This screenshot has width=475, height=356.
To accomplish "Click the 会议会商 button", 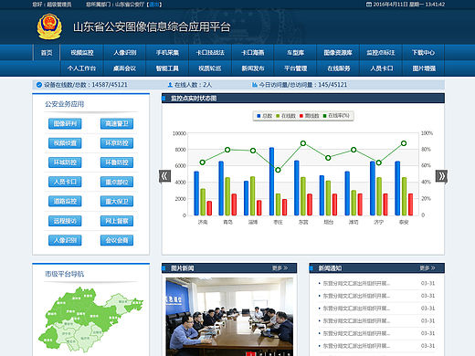I will [117, 240].
